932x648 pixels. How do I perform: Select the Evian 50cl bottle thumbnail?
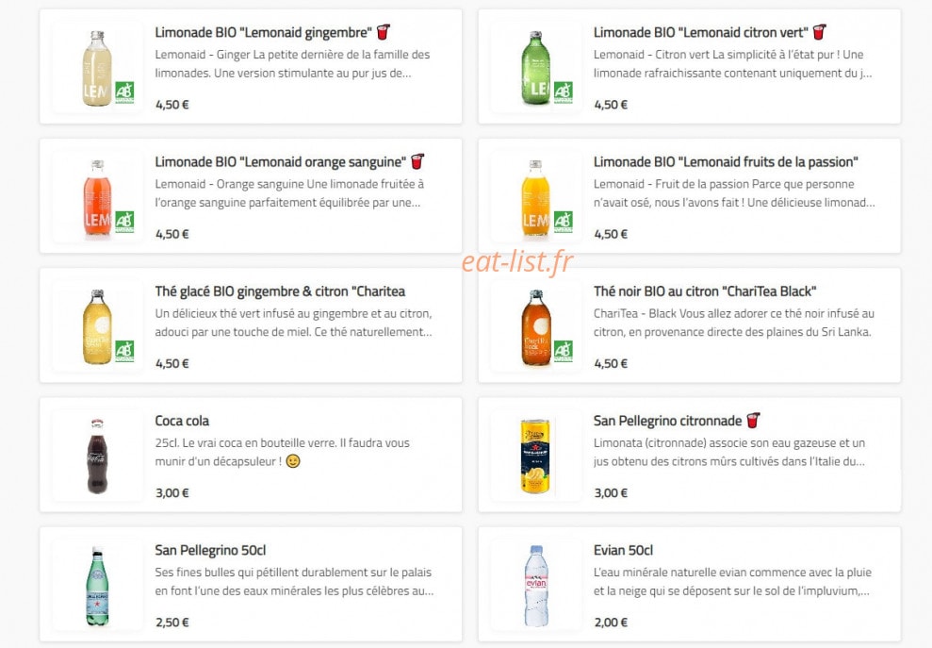click(536, 586)
